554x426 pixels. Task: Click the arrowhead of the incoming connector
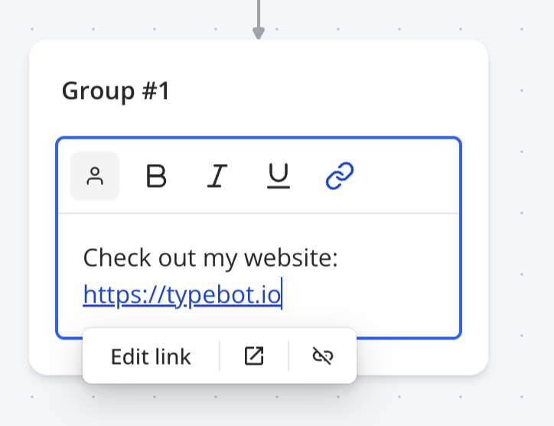click(x=259, y=32)
